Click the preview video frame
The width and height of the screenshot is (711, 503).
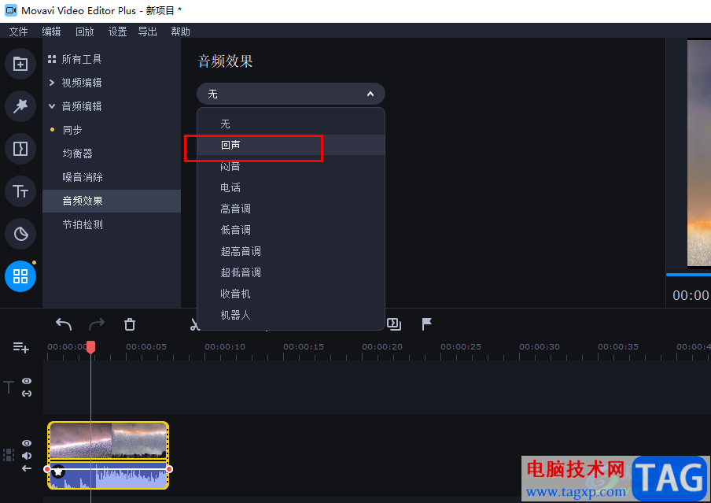click(x=698, y=153)
